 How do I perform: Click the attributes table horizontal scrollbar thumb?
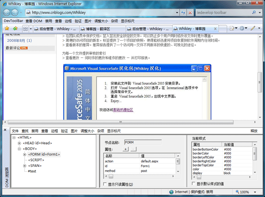pos(111,176)
